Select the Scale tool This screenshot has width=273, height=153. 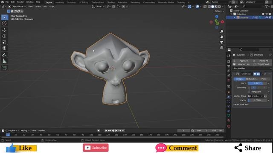coord(4,42)
